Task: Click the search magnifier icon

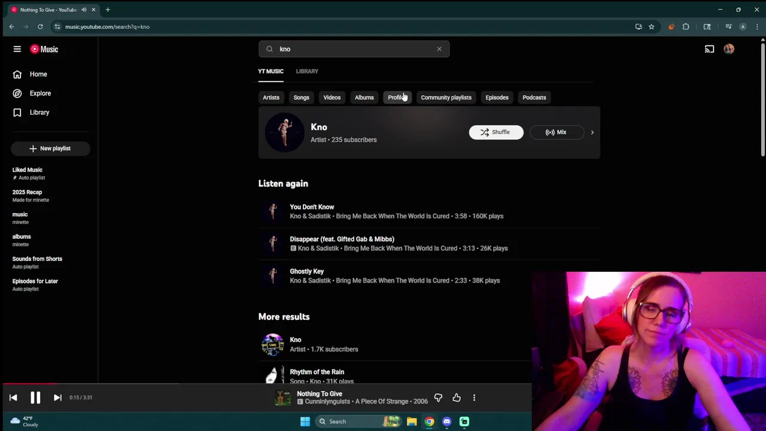Action: [269, 49]
